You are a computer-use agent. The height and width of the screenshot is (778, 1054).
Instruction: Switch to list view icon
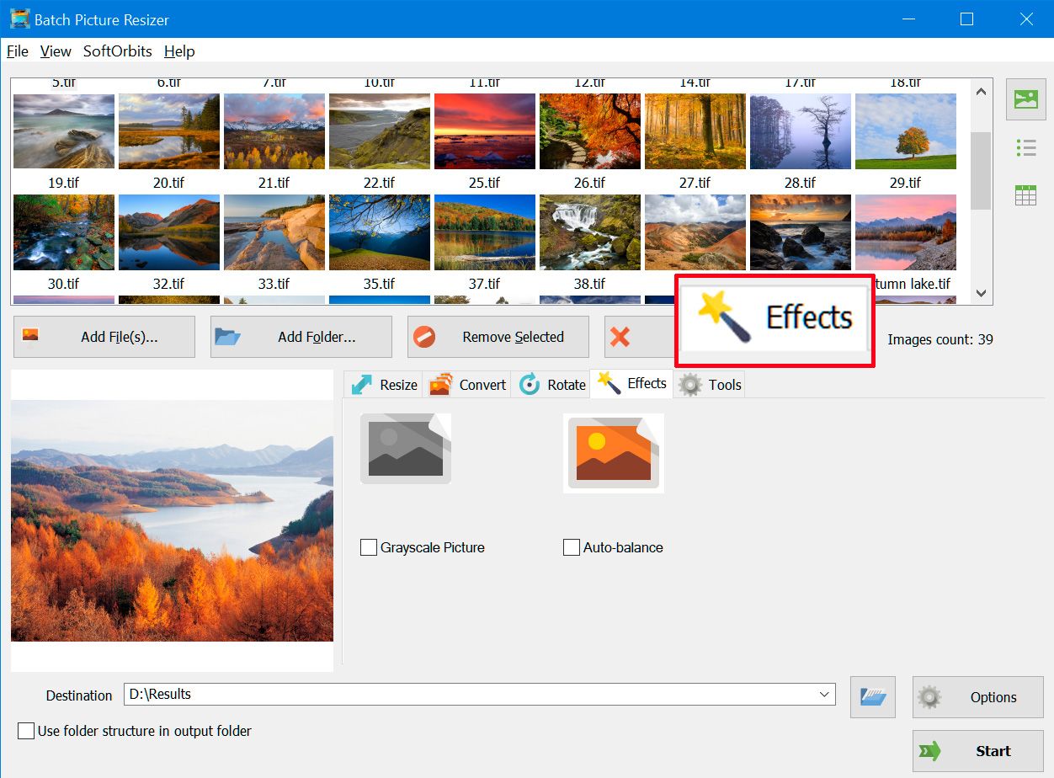(x=1025, y=148)
